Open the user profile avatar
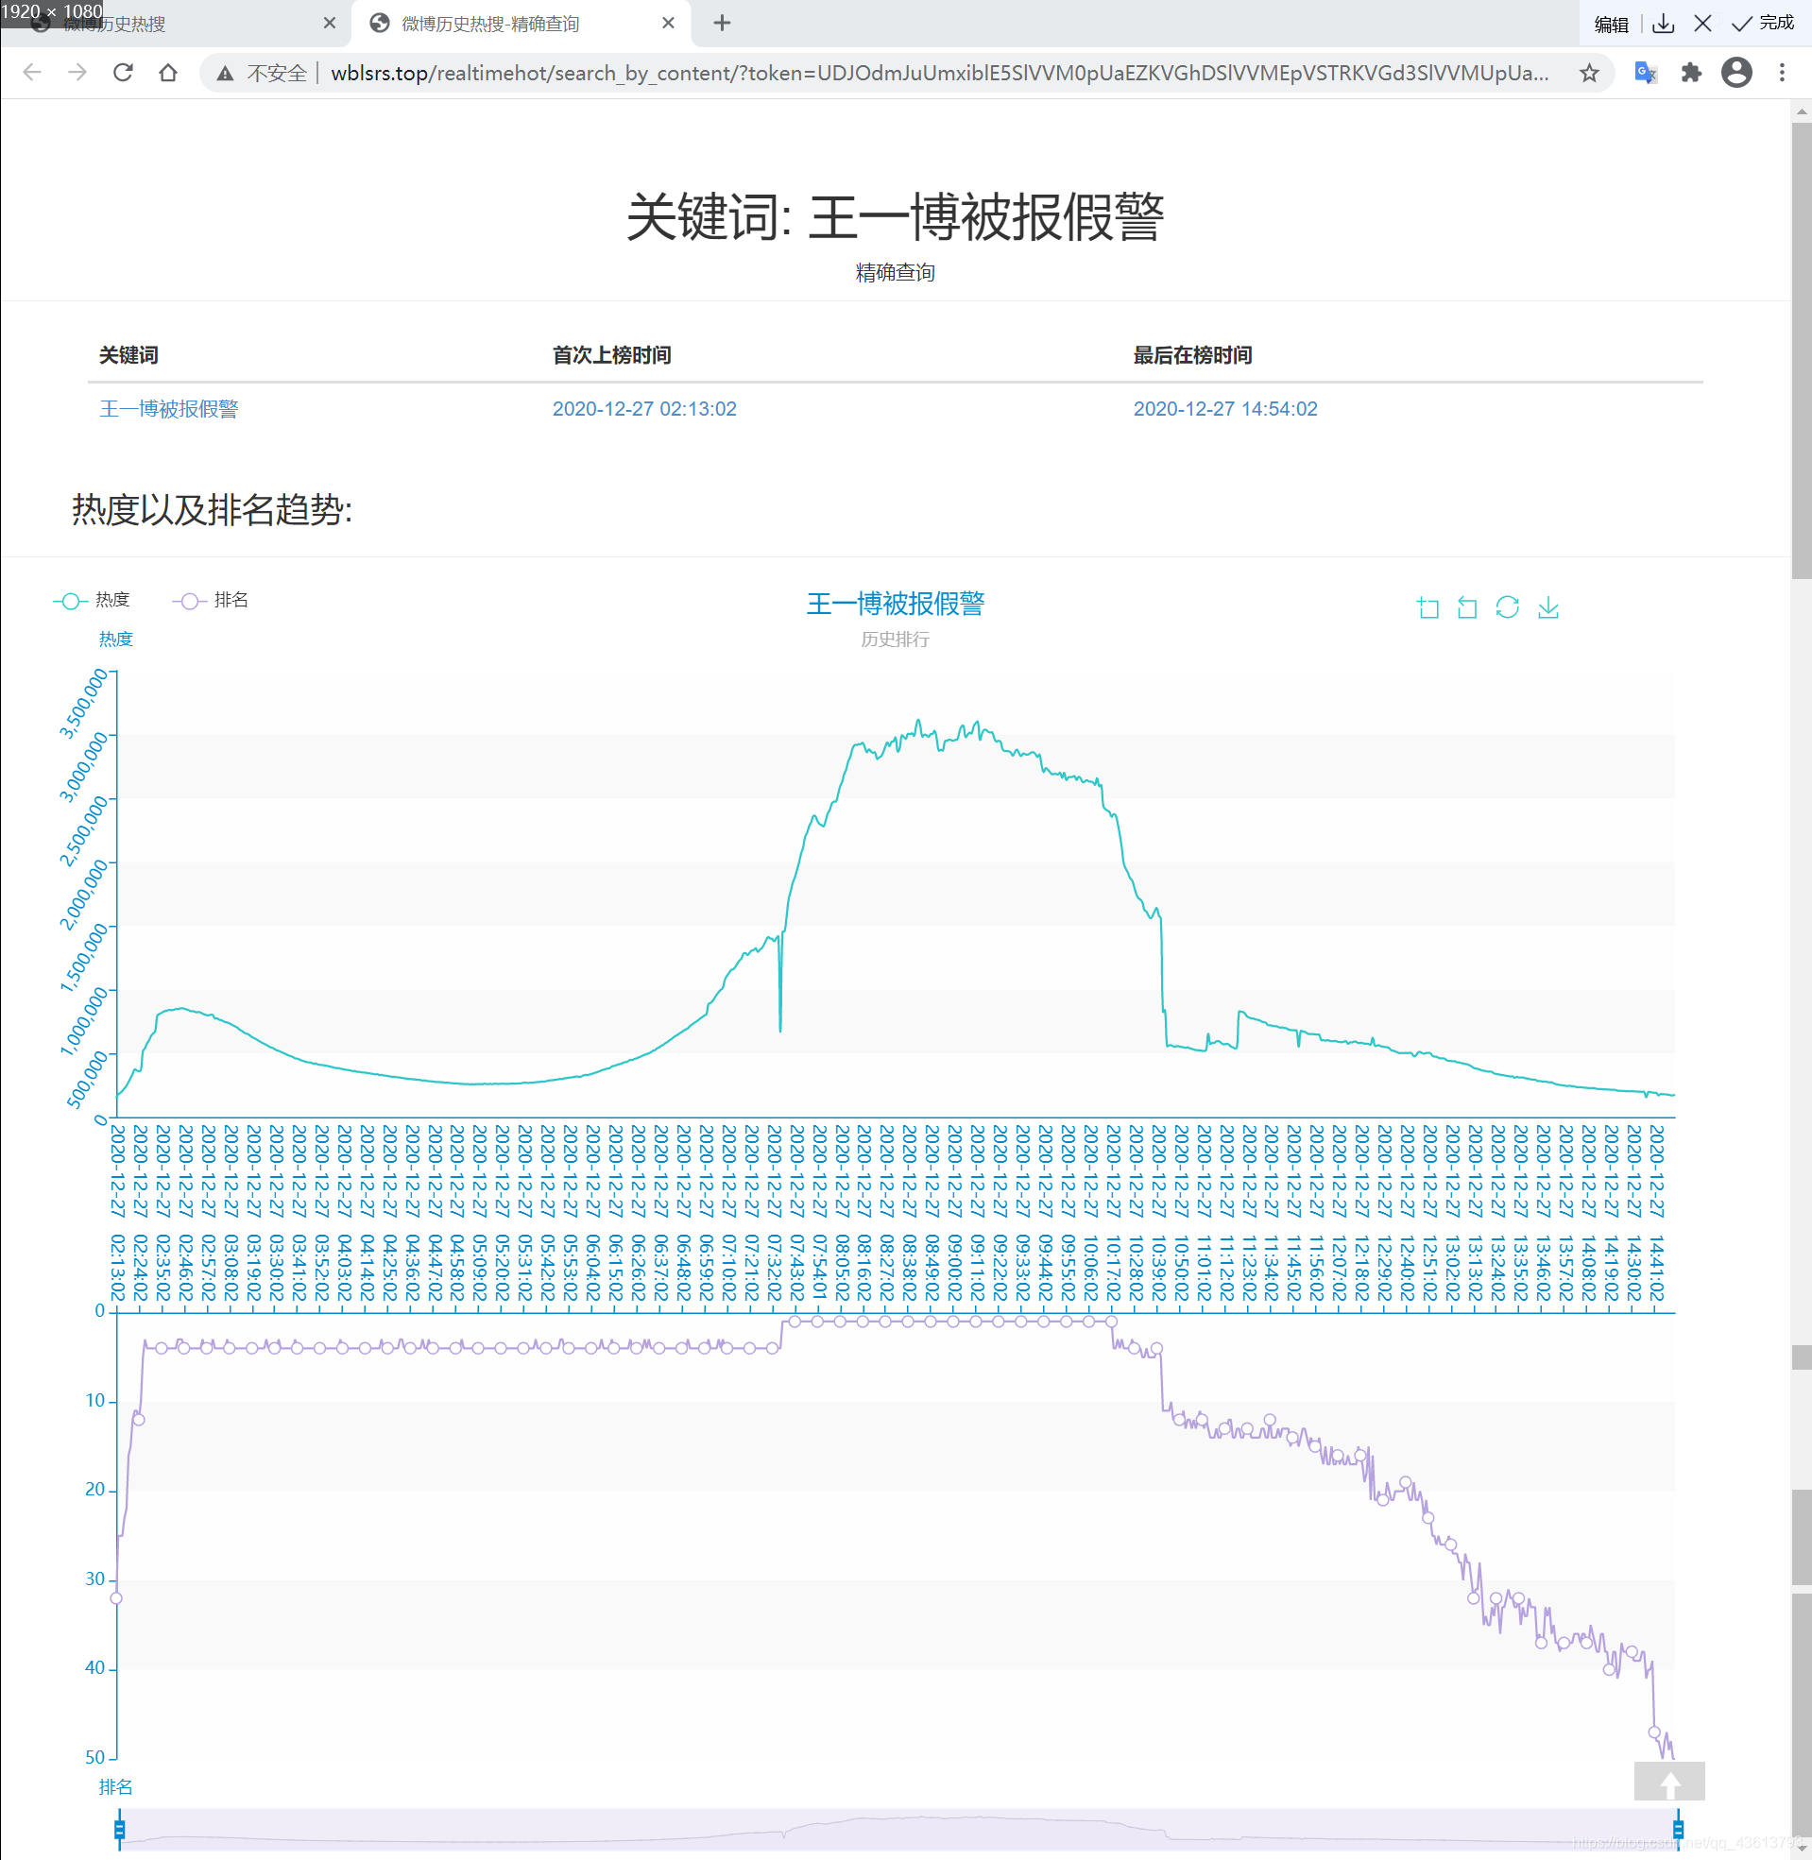Screen dimensions: 1812x1860 click(1736, 73)
